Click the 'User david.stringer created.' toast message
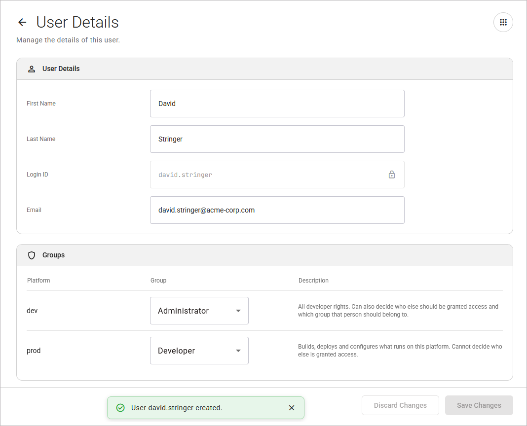The width and height of the screenshot is (527, 426). tap(177, 408)
